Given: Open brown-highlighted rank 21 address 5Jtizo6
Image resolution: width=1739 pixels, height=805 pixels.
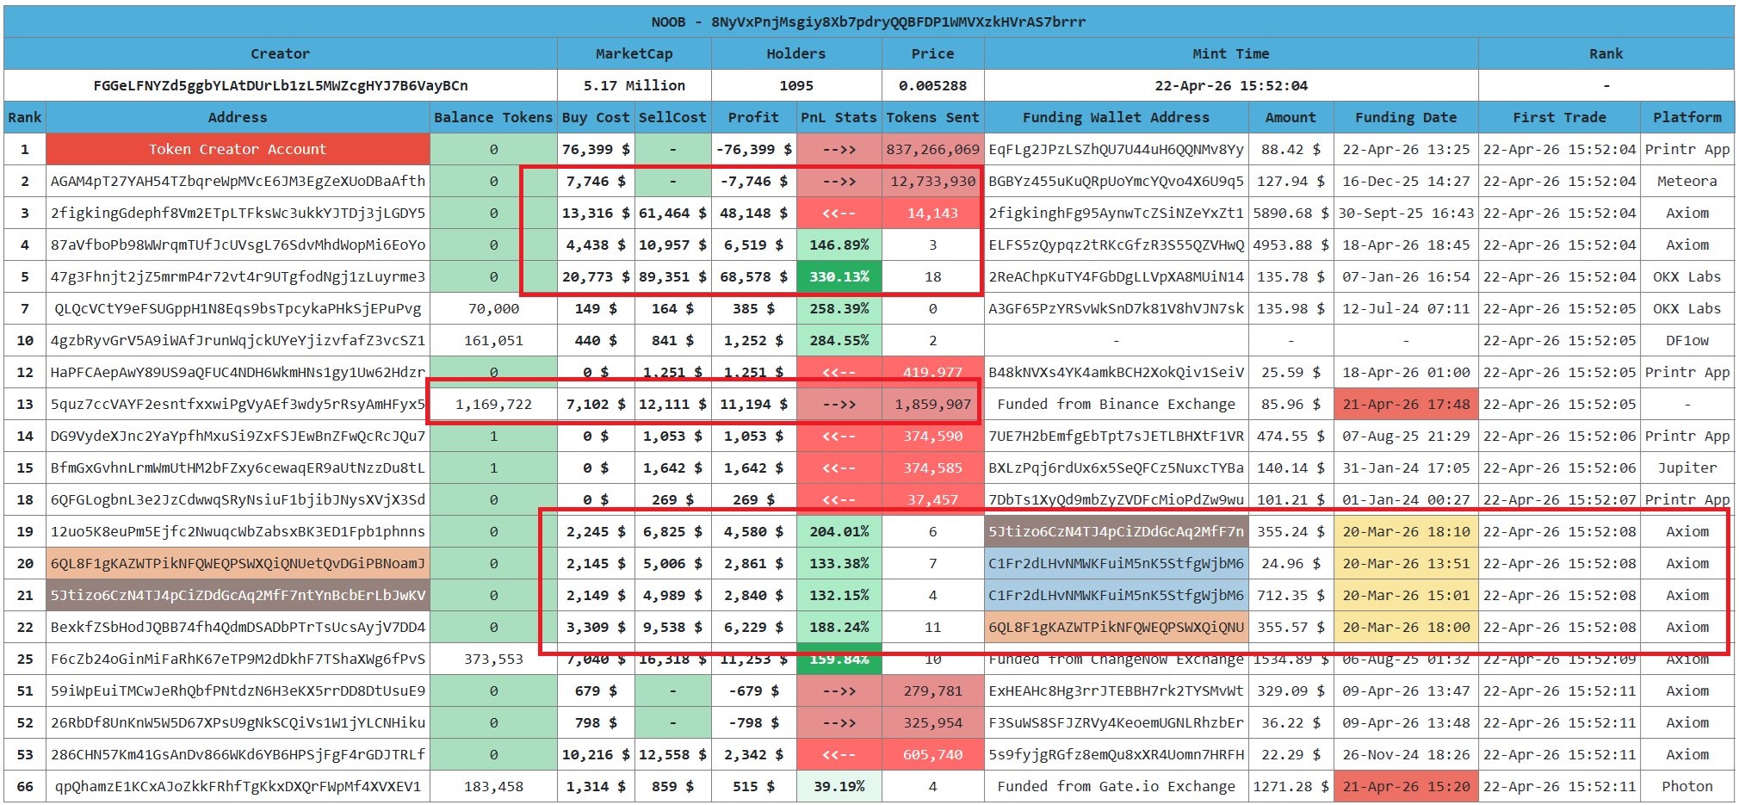Looking at the screenshot, I should tap(238, 595).
